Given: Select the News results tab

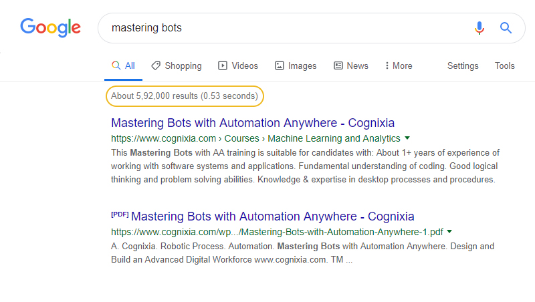Looking at the screenshot, I should pos(351,65).
